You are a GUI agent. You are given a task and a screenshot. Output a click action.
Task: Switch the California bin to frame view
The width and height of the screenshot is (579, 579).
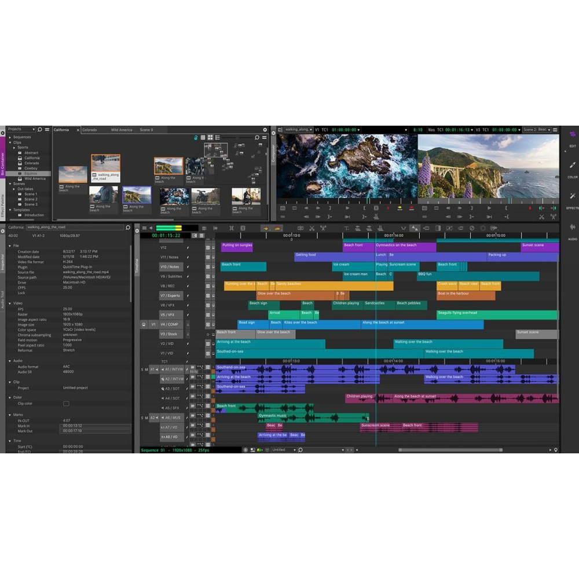[x=210, y=137]
